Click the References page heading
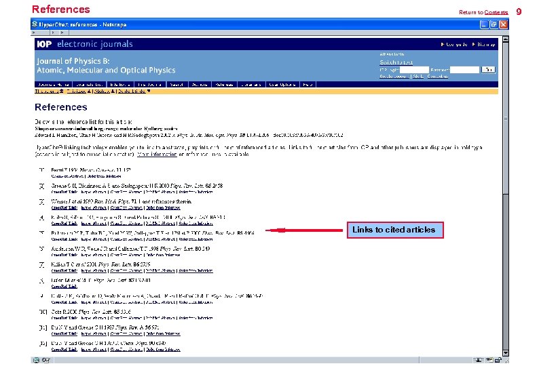 tap(61, 107)
